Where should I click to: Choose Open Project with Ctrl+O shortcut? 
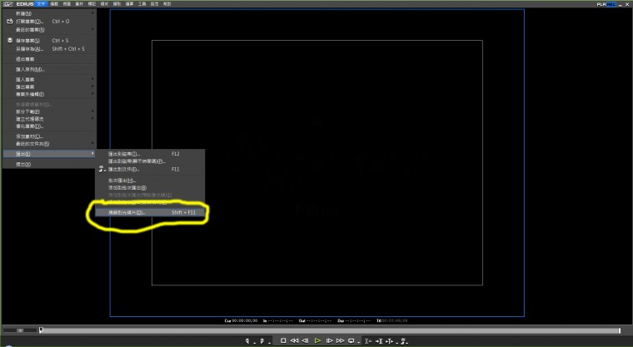coord(49,21)
